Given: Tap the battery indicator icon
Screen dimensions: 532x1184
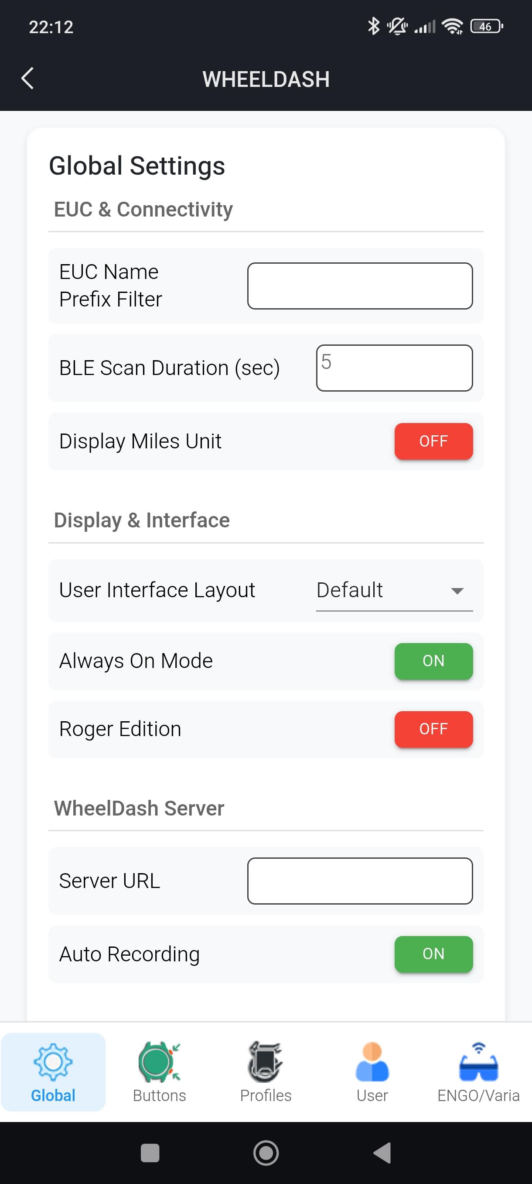Looking at the screenshot, I should click(487, 26).
